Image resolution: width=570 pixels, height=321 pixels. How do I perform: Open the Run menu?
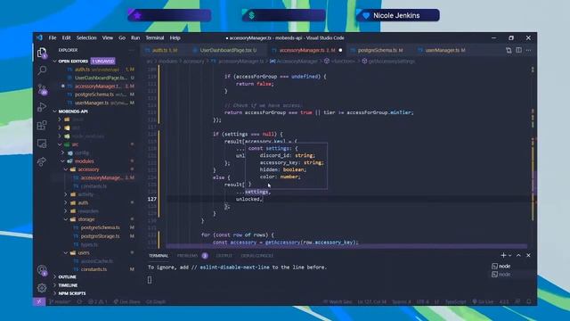[x=135, y=37]
